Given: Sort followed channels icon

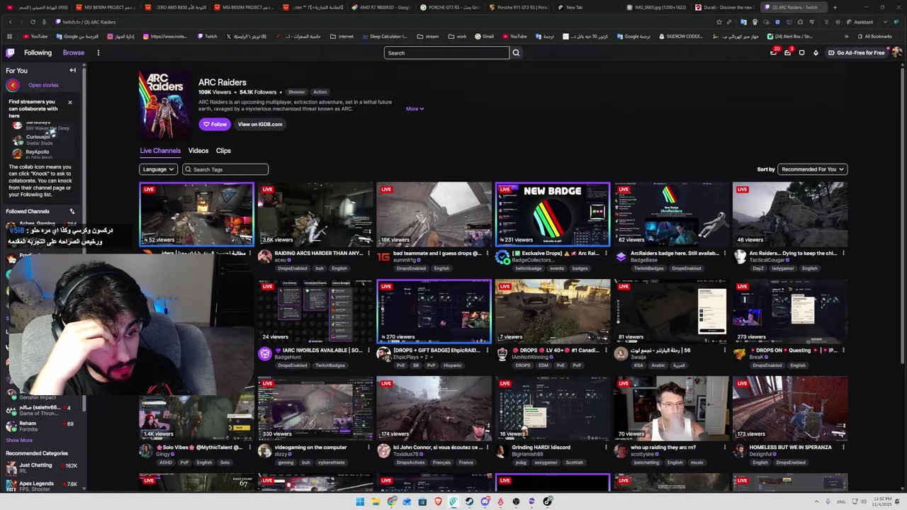Looking at the screenshot, I should (72, 211).
